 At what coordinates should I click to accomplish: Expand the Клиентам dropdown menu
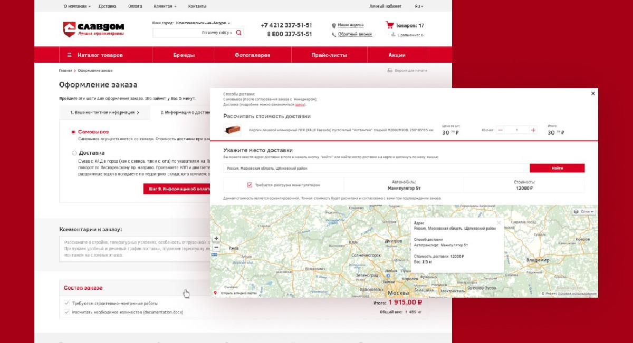165,6
